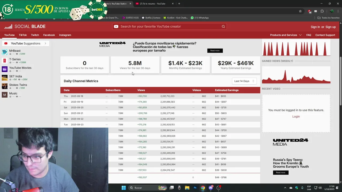Expand Products and Services menu

286,35
